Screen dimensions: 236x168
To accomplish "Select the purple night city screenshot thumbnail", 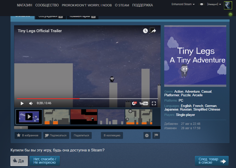I will tap(111, 117).
